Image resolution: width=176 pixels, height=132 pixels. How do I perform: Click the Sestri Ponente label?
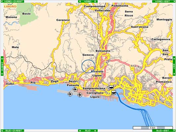[73, 83]
